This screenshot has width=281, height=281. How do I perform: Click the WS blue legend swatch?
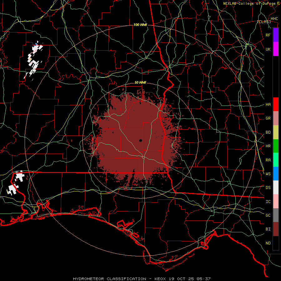click(x=276, y=174)
